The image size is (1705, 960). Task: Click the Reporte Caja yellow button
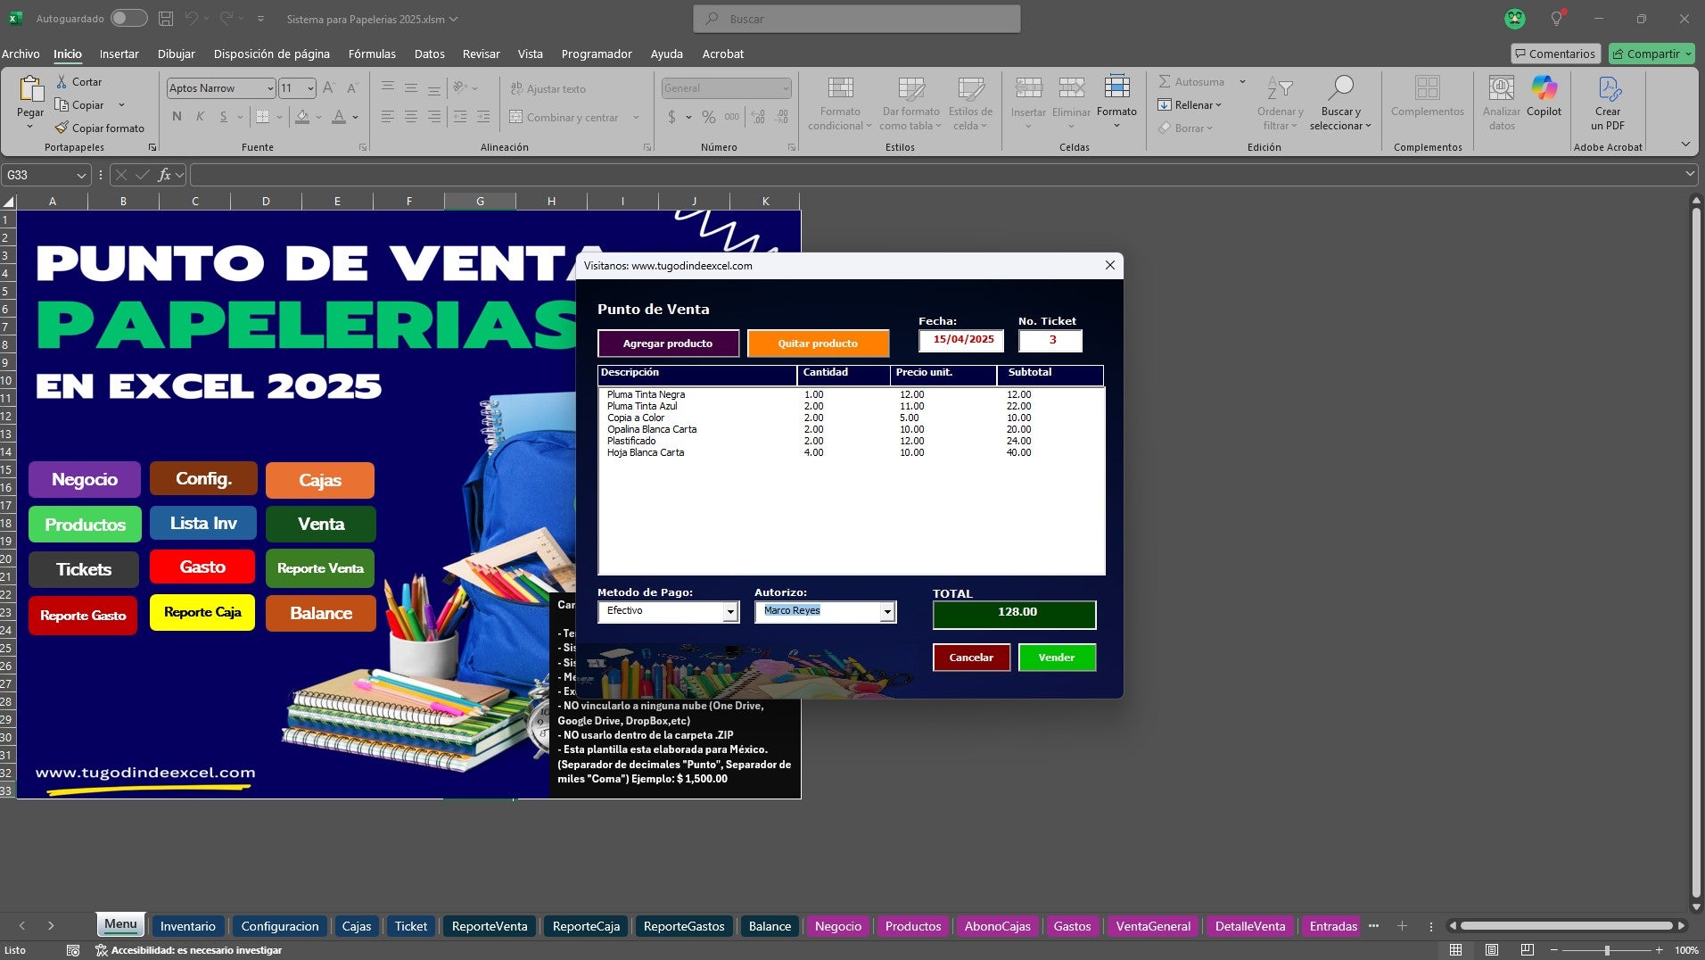(202, 612)
